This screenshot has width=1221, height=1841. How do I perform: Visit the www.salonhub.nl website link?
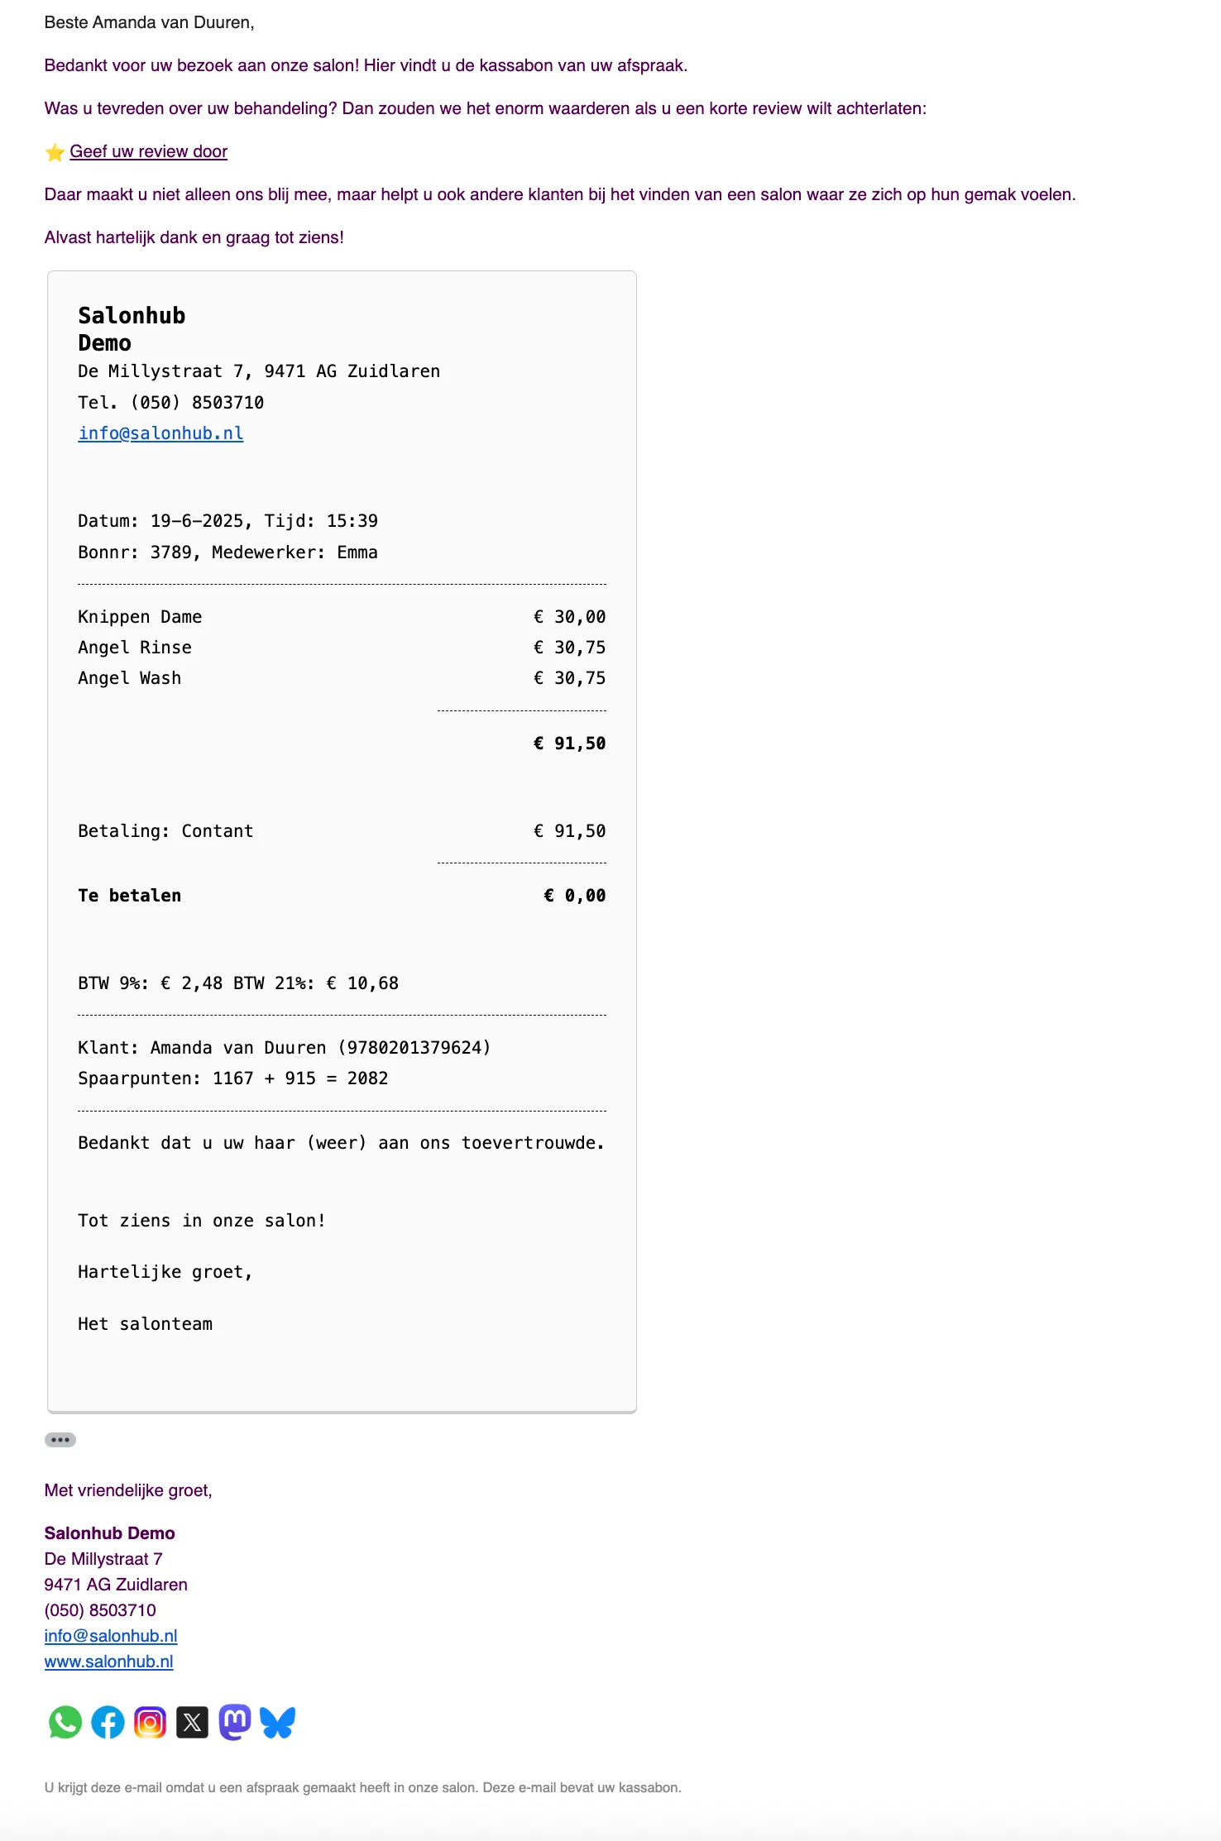(108, 1662)
